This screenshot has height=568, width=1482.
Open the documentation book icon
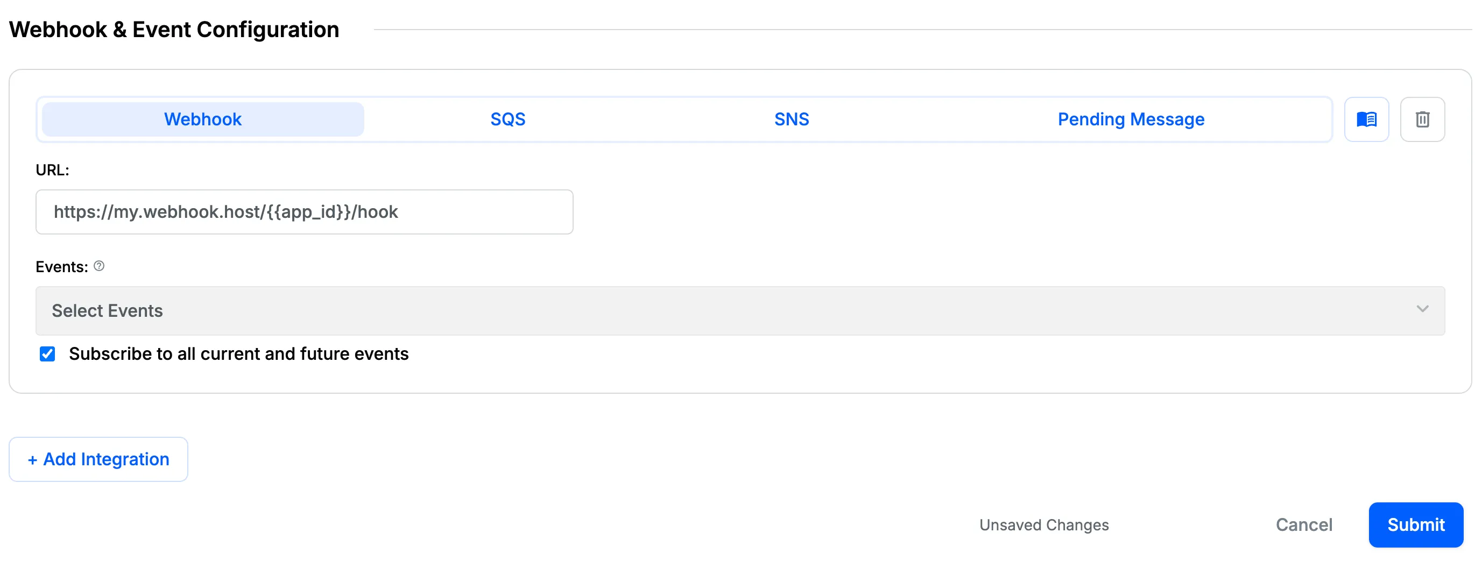tap(1366, 119)
